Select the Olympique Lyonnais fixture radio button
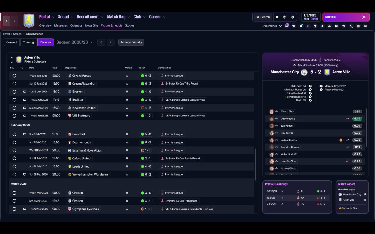This screenshot has width=375, height=234. point(14,209)
